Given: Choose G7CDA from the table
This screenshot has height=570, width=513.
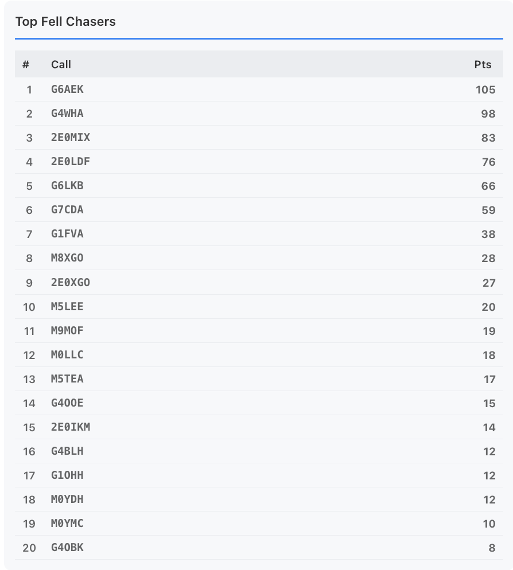Looking at the screenshot, I should (x=67, y=210).
